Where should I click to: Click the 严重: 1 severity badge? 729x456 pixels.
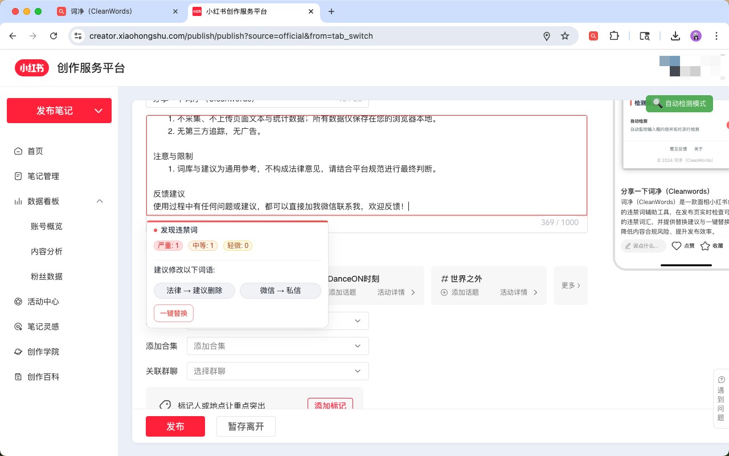[168, 246]
